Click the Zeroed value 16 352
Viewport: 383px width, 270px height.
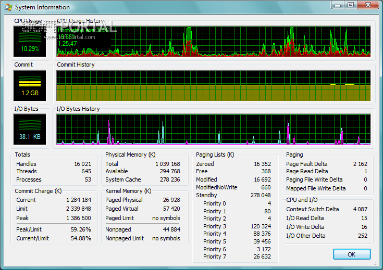click(262, 164)
